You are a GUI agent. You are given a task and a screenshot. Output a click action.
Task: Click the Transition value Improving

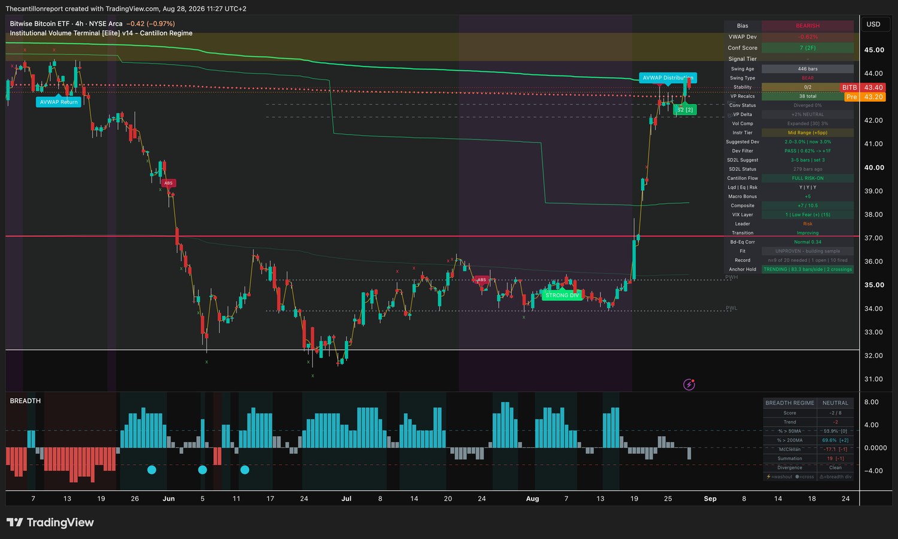(808, 233)
